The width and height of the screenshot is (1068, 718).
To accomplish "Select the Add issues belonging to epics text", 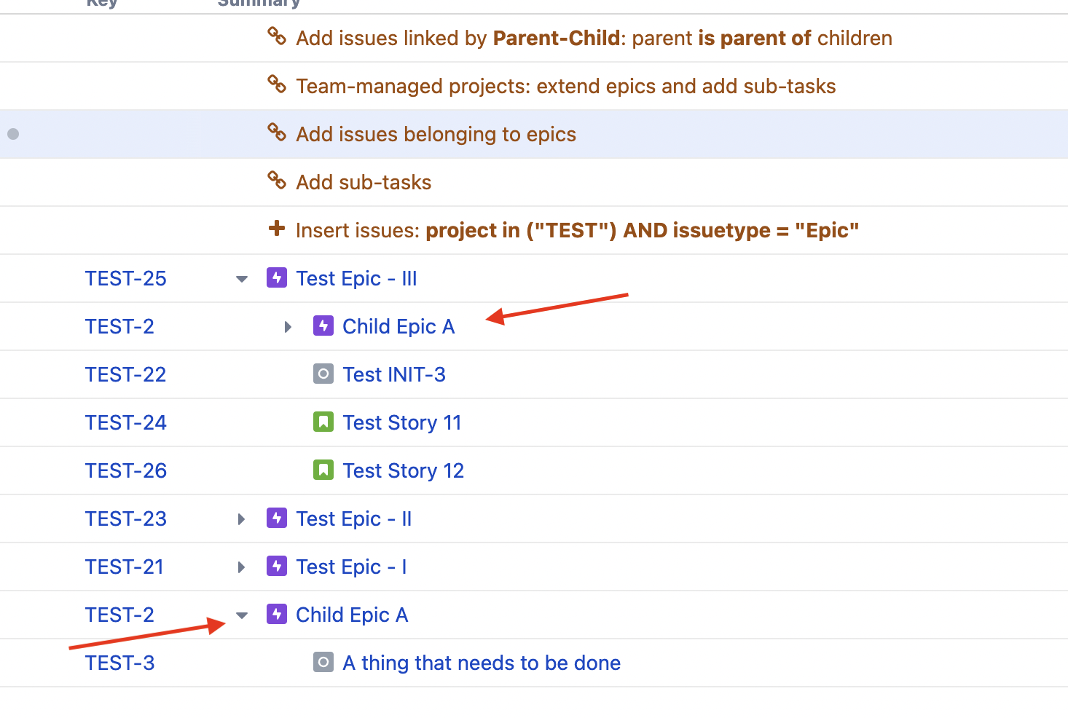I will click(436, 134).
